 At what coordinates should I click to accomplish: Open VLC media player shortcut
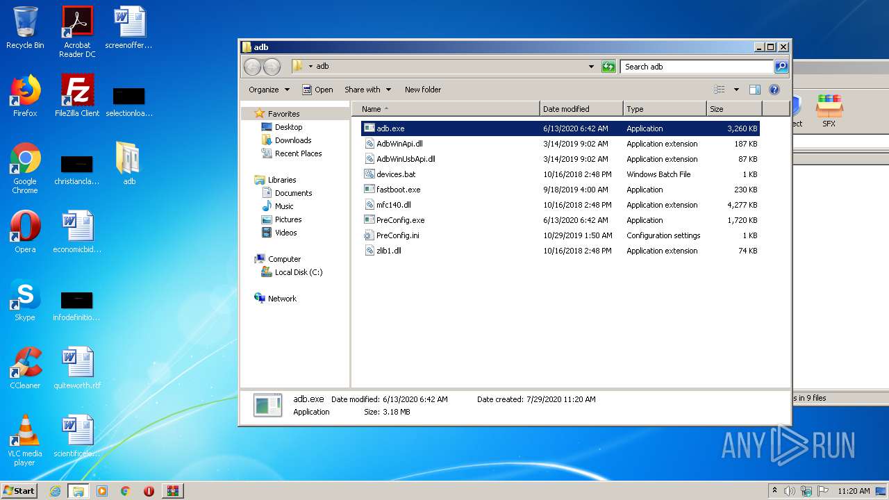25,440
